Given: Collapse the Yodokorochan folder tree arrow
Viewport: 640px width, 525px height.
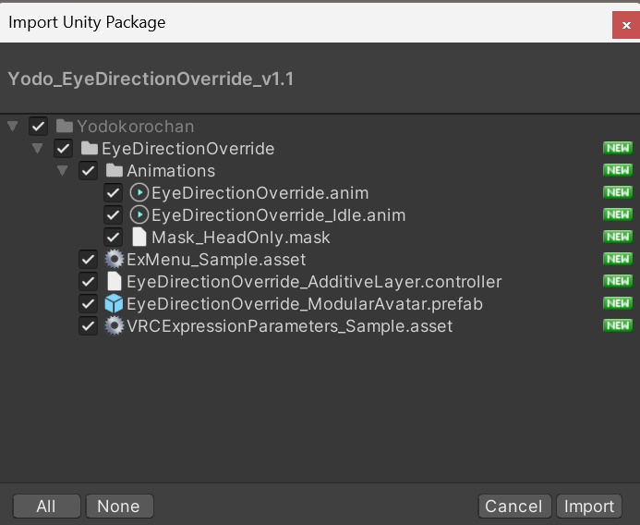Looking at the screenshot, I should pos(13,127).
